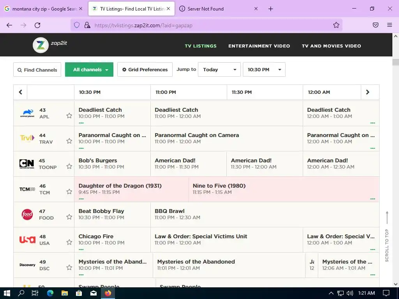Open American Dad! 11:30 PM listing
Viewport: 399px width, 299px height.
[x=265, y=164]
